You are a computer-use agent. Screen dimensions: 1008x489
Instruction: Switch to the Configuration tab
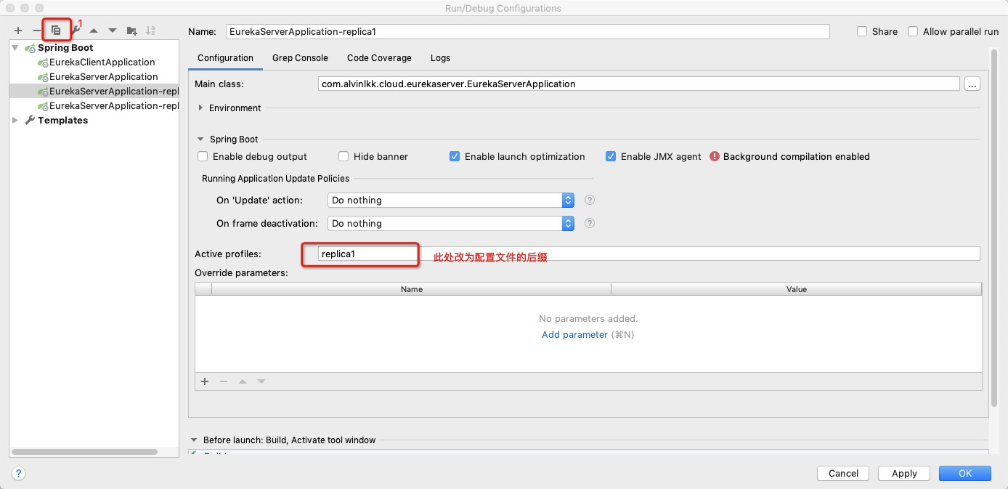[x=225, y=57]
